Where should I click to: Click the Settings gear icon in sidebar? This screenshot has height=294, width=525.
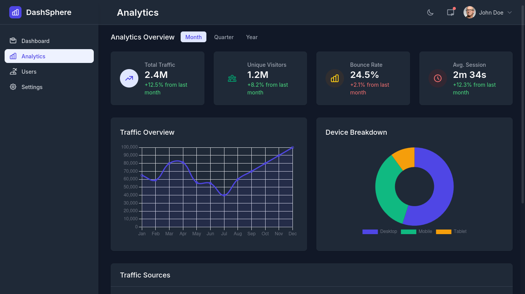[13, 87]
